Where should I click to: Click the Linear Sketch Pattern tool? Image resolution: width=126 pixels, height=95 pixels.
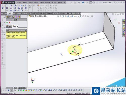pyautogui.click(x=26, y=8)
